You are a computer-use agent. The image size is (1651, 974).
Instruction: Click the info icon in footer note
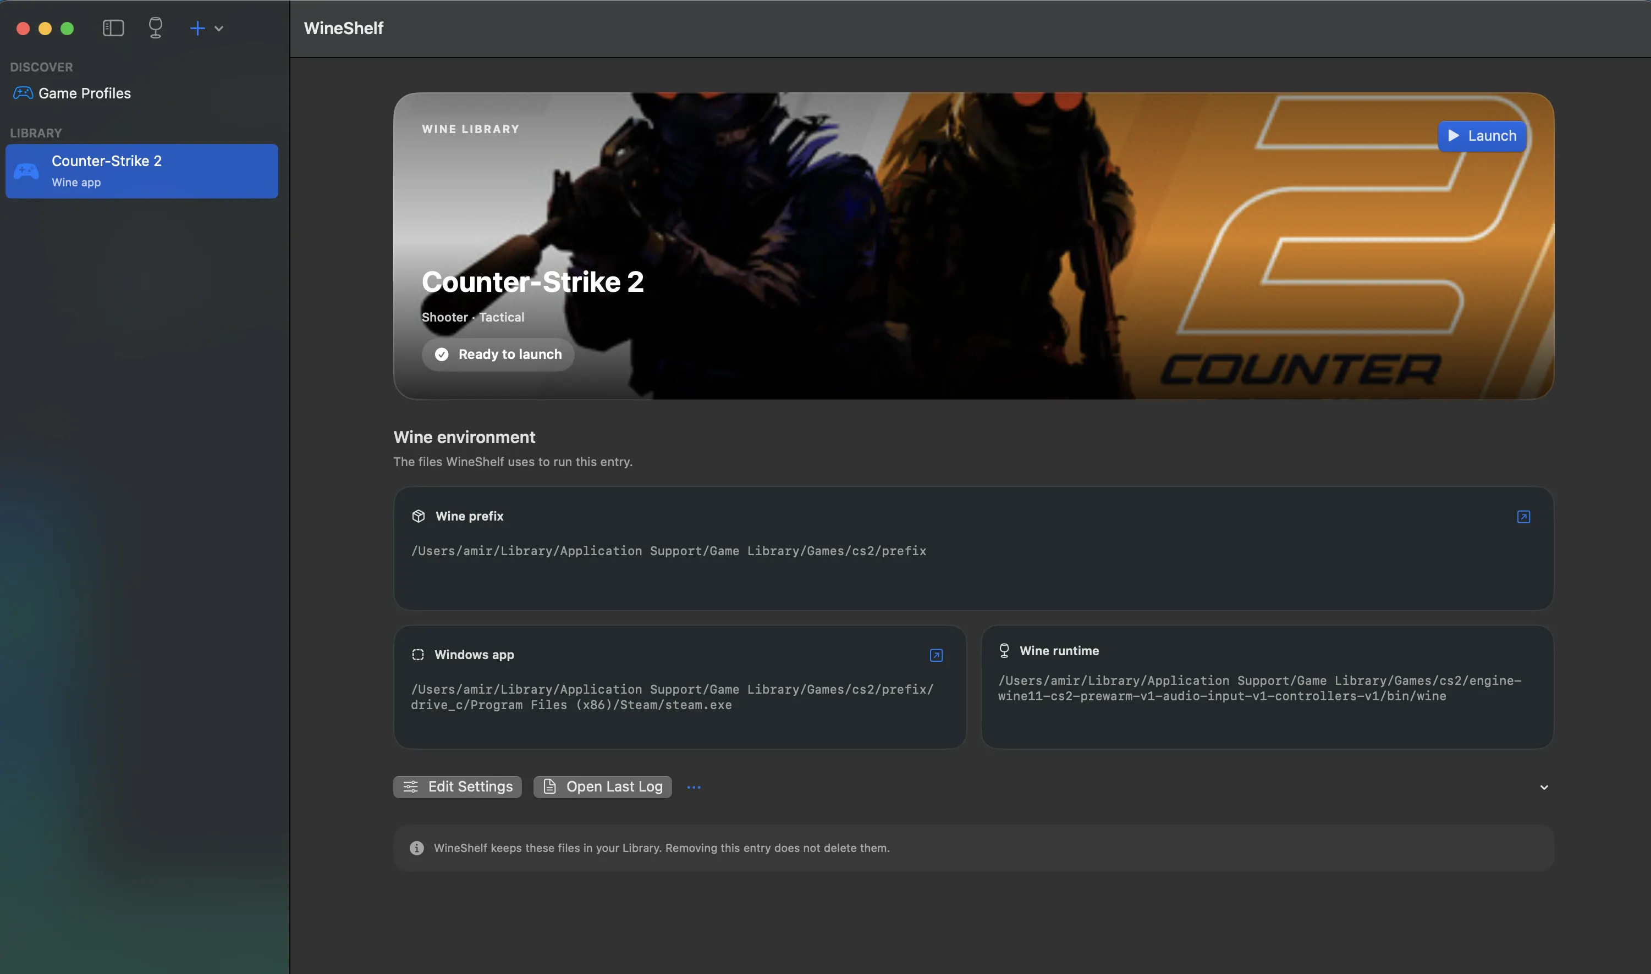click(x=416, y=848)
